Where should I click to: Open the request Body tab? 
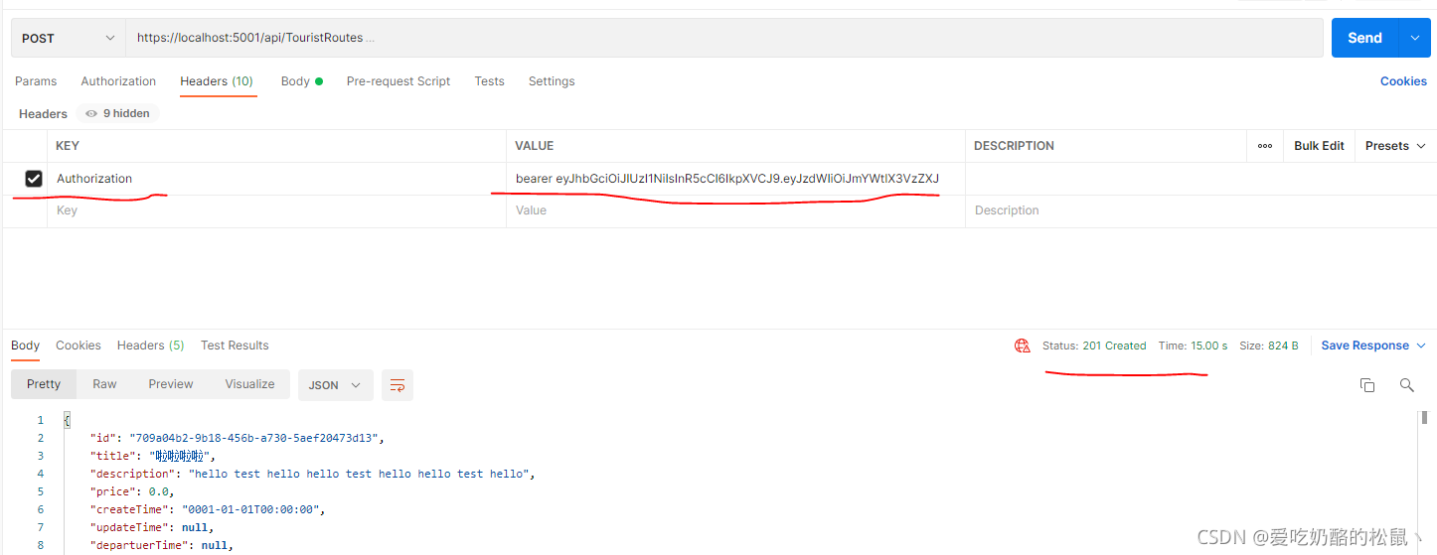pos(302,81)
